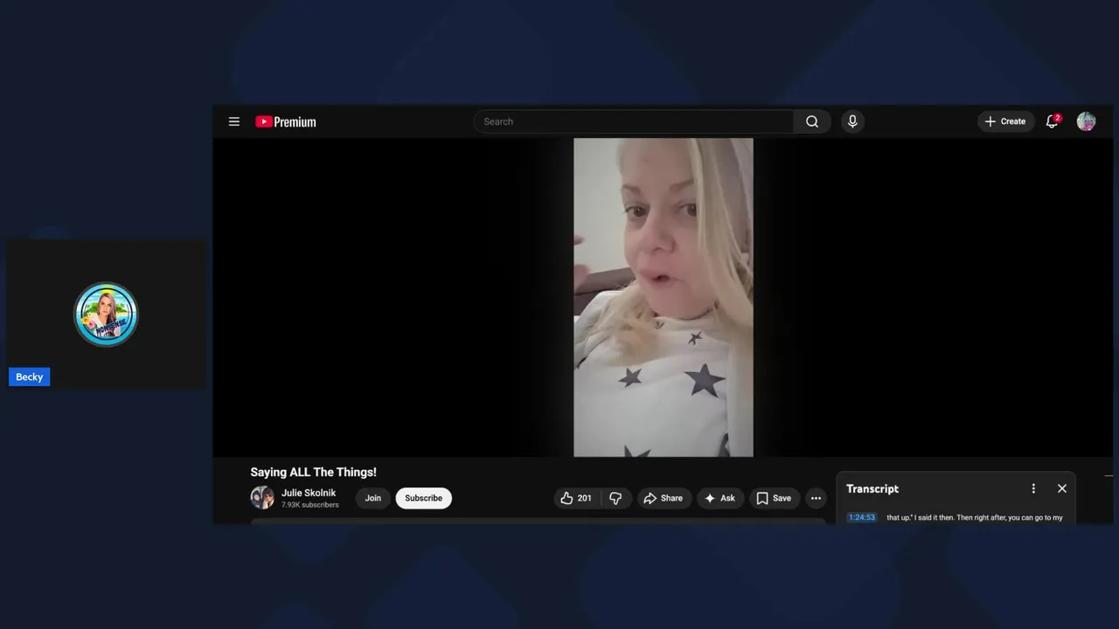Click transcript line 'that up. I said it then'
The image size is (1119, 629).
pyautogui.click(x=974, y=517)
